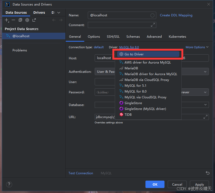Click the MySQL for 8.0 driver link

[129, 47]
